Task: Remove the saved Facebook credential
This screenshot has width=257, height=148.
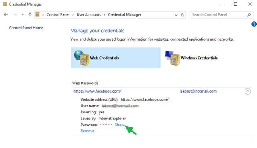Action: coord(88,131)
